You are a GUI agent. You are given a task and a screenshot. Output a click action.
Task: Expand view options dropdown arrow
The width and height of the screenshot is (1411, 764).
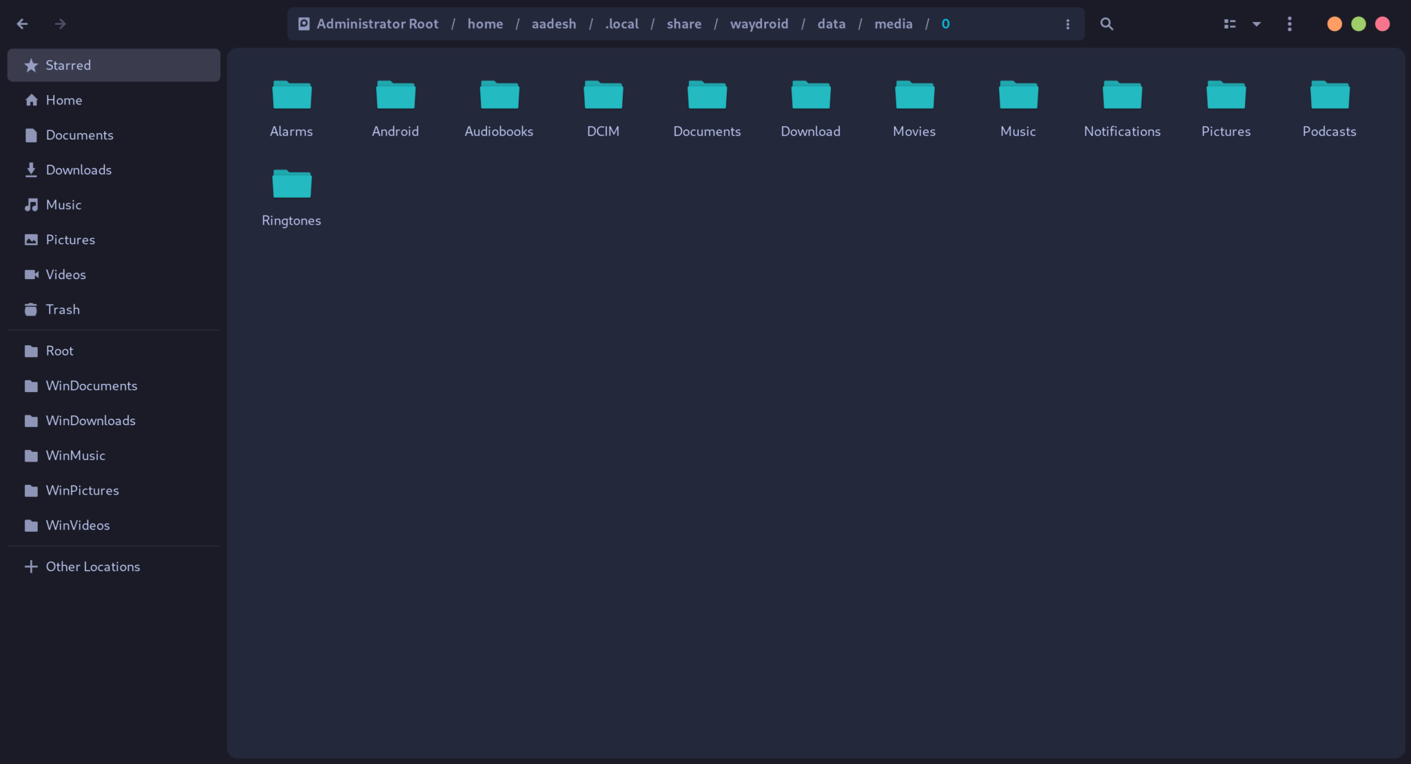coord(1257,24)
